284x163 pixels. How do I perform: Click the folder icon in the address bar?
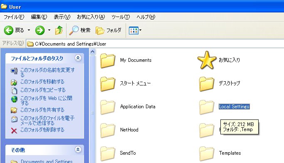pyautogui.click(x=30, y=44)
